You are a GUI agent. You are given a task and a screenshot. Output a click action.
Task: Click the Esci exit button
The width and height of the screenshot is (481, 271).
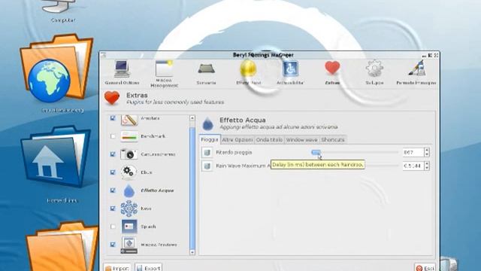tap(425, 268)
